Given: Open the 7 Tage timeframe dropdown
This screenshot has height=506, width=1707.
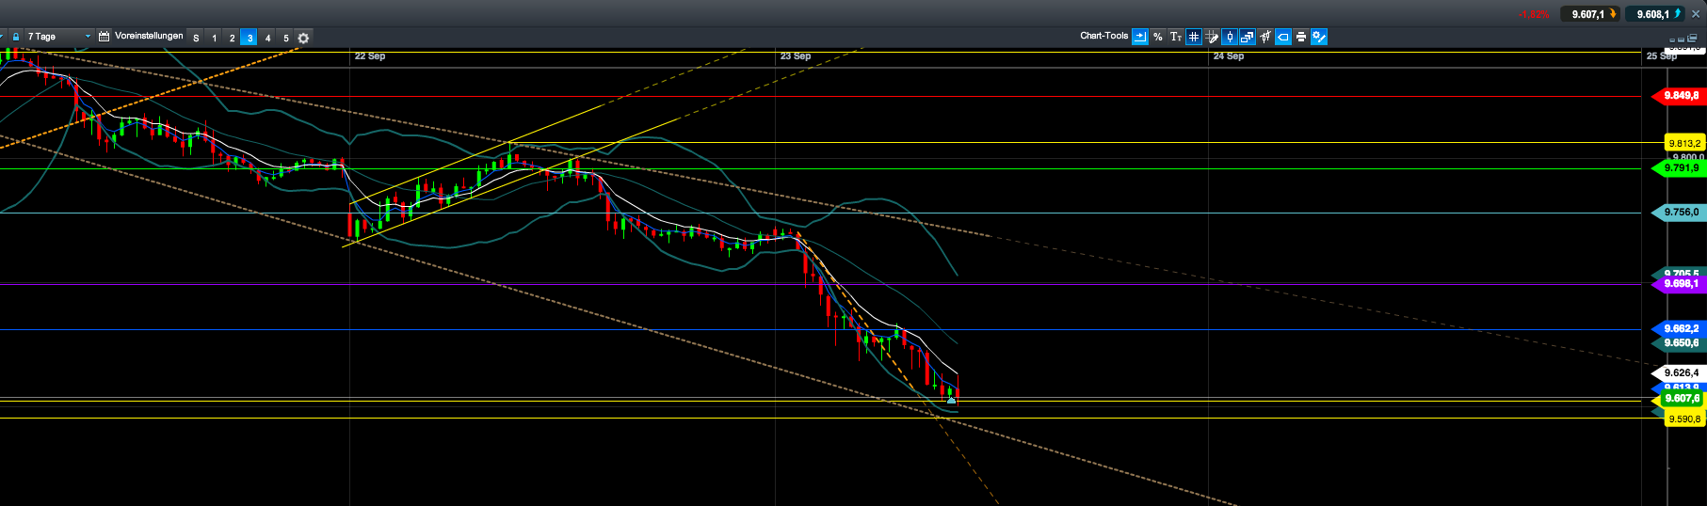Looking at the screenshot, I should pyautogui.click(x=58, y=37).
